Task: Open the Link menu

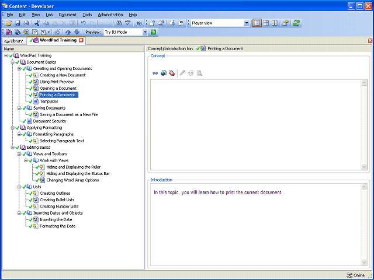Action: (x=49, y=15)
